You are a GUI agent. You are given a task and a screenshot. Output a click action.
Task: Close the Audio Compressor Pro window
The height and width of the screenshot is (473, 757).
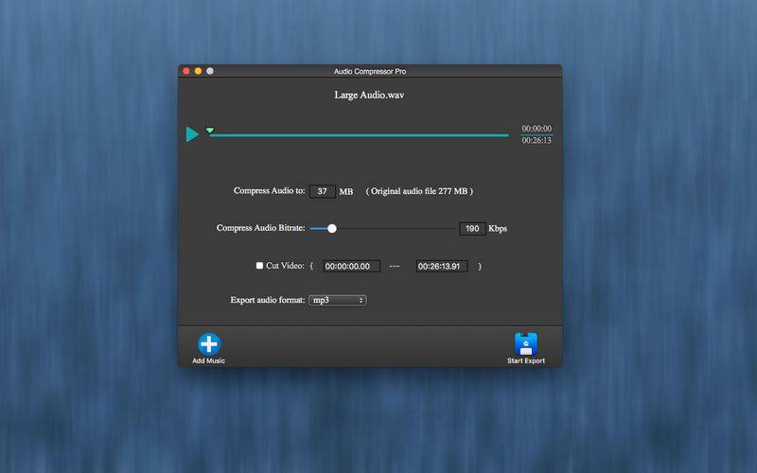pos(186,71)
